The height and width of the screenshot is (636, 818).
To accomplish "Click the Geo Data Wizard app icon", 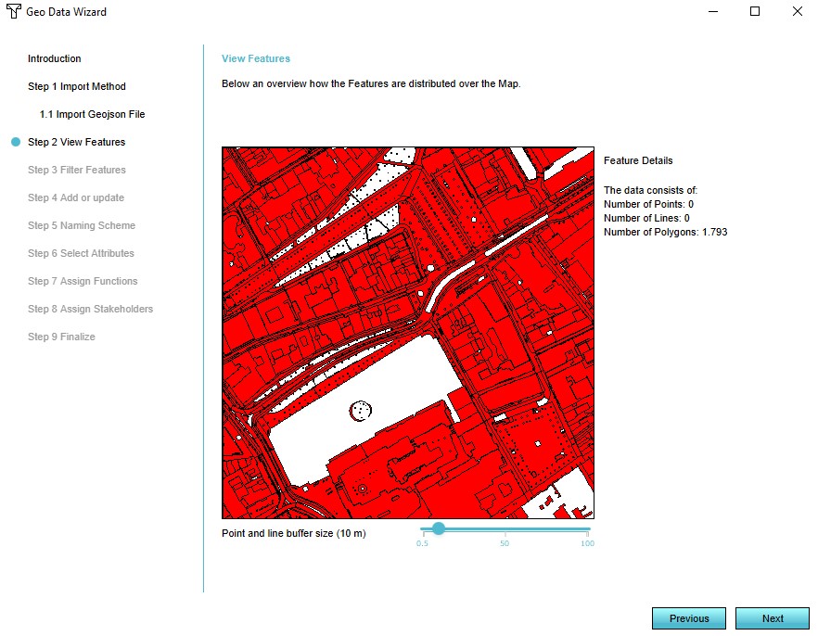I will (x=14, y=12).
